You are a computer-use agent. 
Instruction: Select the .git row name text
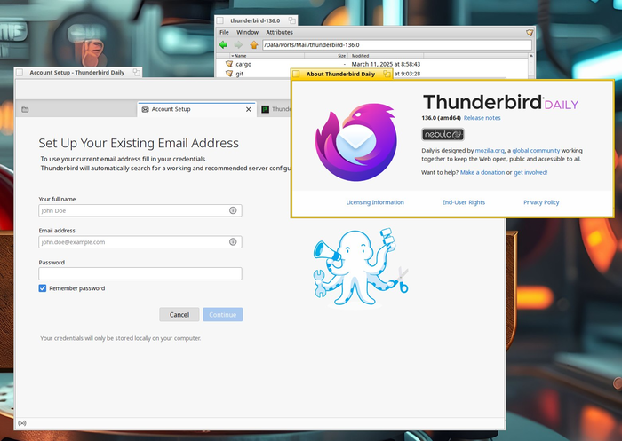tap(239, 74)
